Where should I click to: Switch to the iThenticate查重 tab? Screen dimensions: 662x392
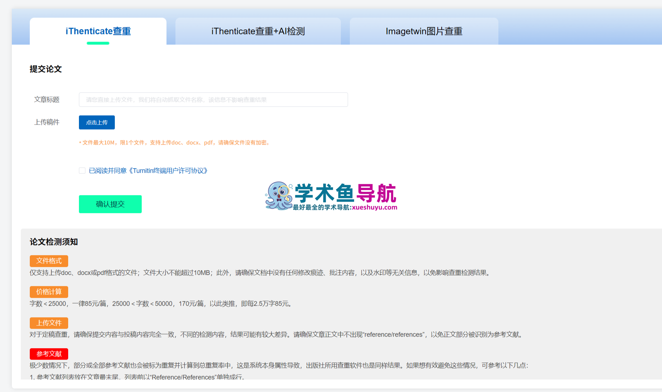98,31
